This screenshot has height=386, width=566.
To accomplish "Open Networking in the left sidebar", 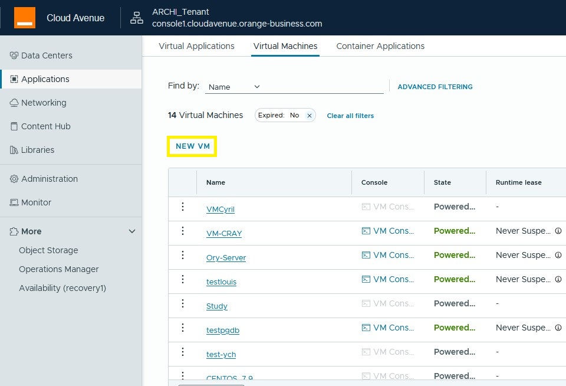I will pos(44,103).
